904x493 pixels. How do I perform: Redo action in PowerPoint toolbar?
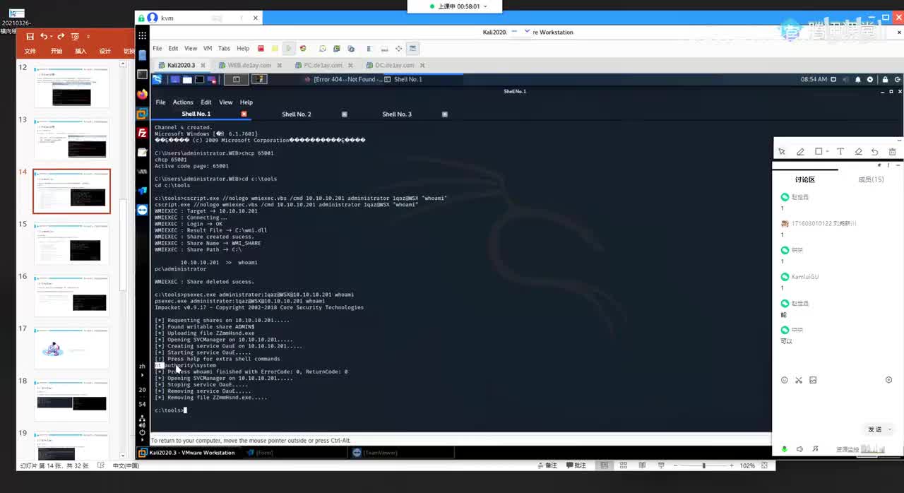click(61, 37)
